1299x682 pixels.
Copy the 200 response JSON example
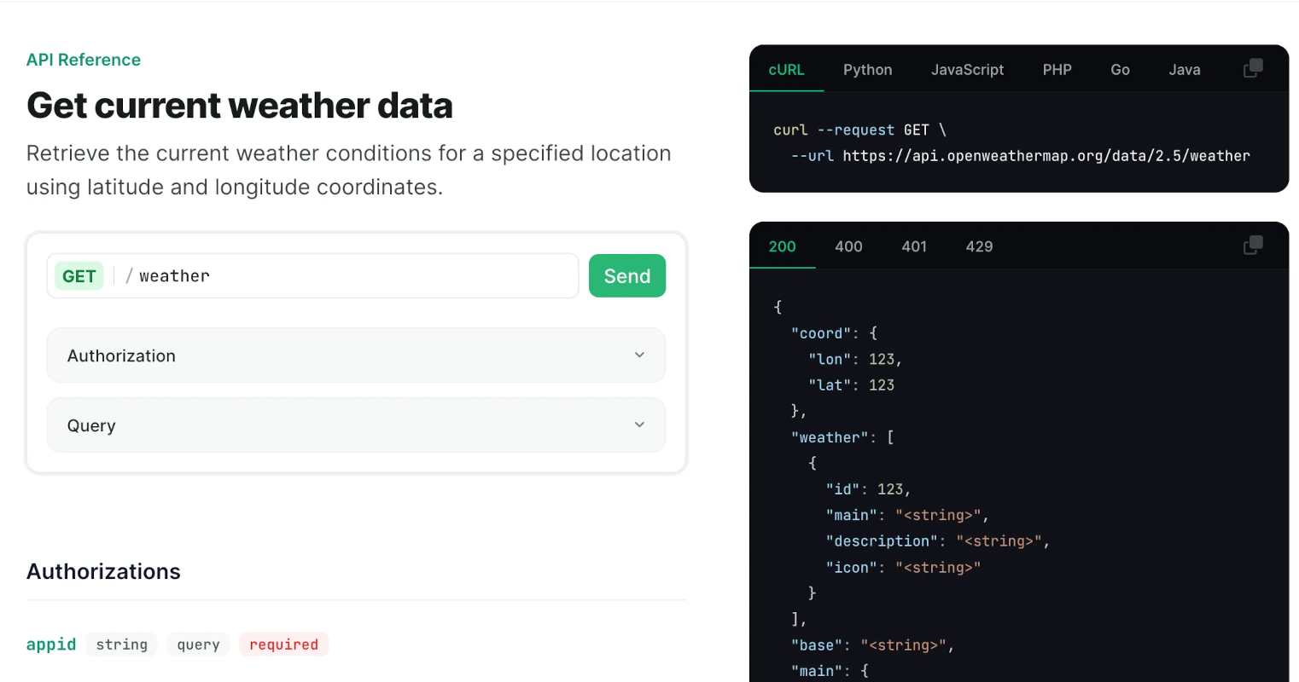coord(1253,245)
